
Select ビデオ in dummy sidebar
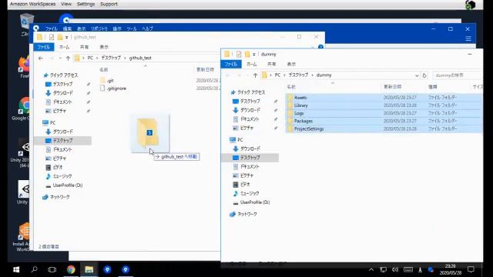pos(245,185)
